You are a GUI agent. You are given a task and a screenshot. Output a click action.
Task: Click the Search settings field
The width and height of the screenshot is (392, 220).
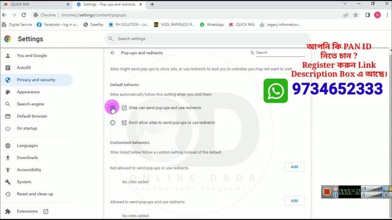point(207,39)
